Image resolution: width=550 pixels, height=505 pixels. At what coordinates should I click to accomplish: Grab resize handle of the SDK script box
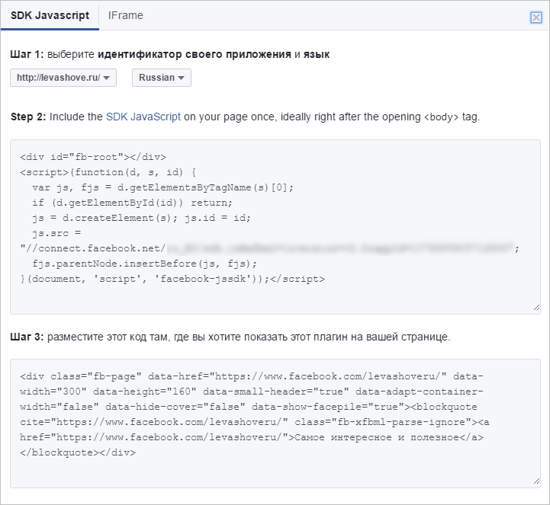(x=536, y=308)
